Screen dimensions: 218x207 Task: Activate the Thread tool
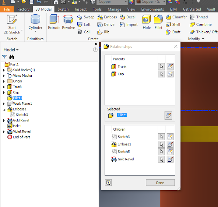click(199, 17)
